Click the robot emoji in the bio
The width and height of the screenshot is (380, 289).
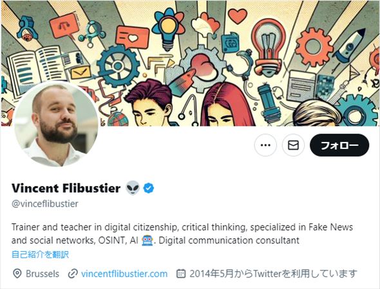click(x=147, y=240)
